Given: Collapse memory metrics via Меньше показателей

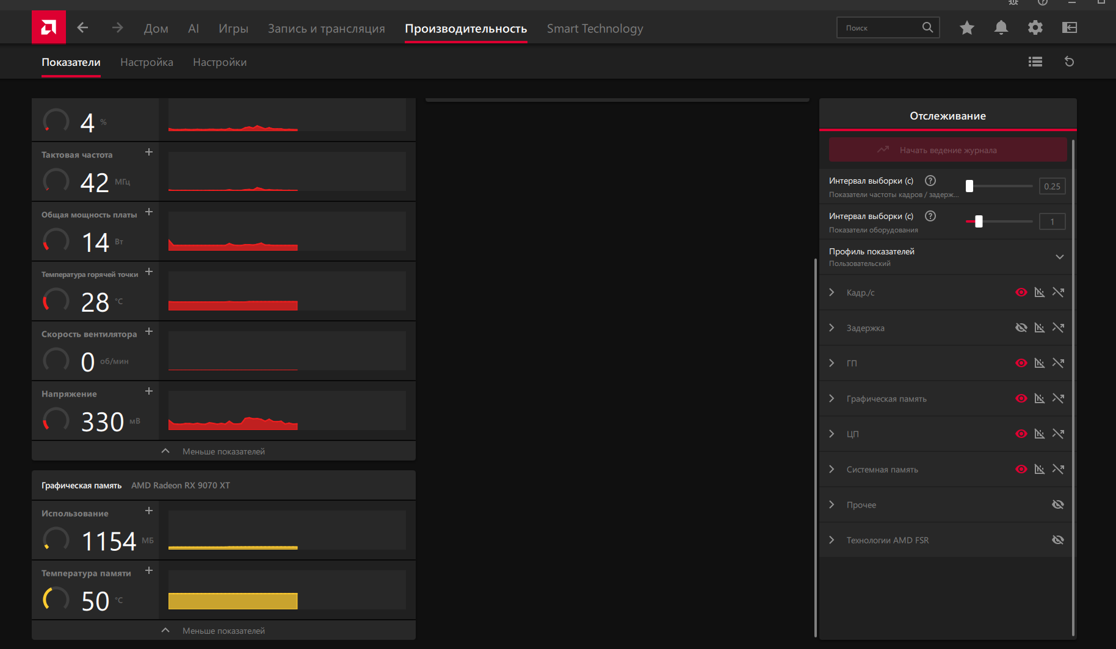Looking at the screenshot, I should 223,631.
